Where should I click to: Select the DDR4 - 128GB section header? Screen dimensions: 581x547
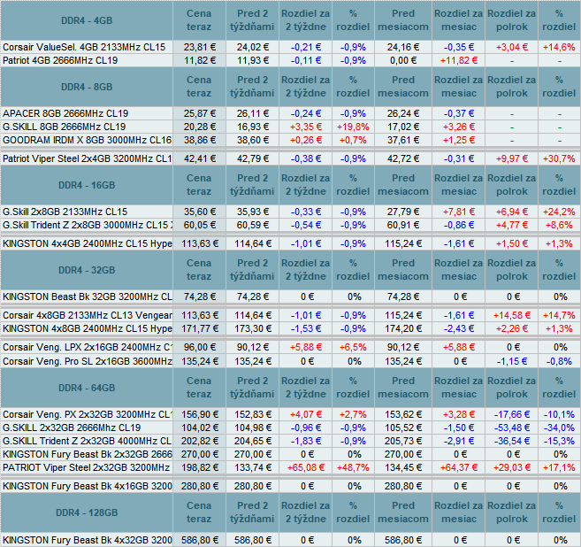(87, 512)
